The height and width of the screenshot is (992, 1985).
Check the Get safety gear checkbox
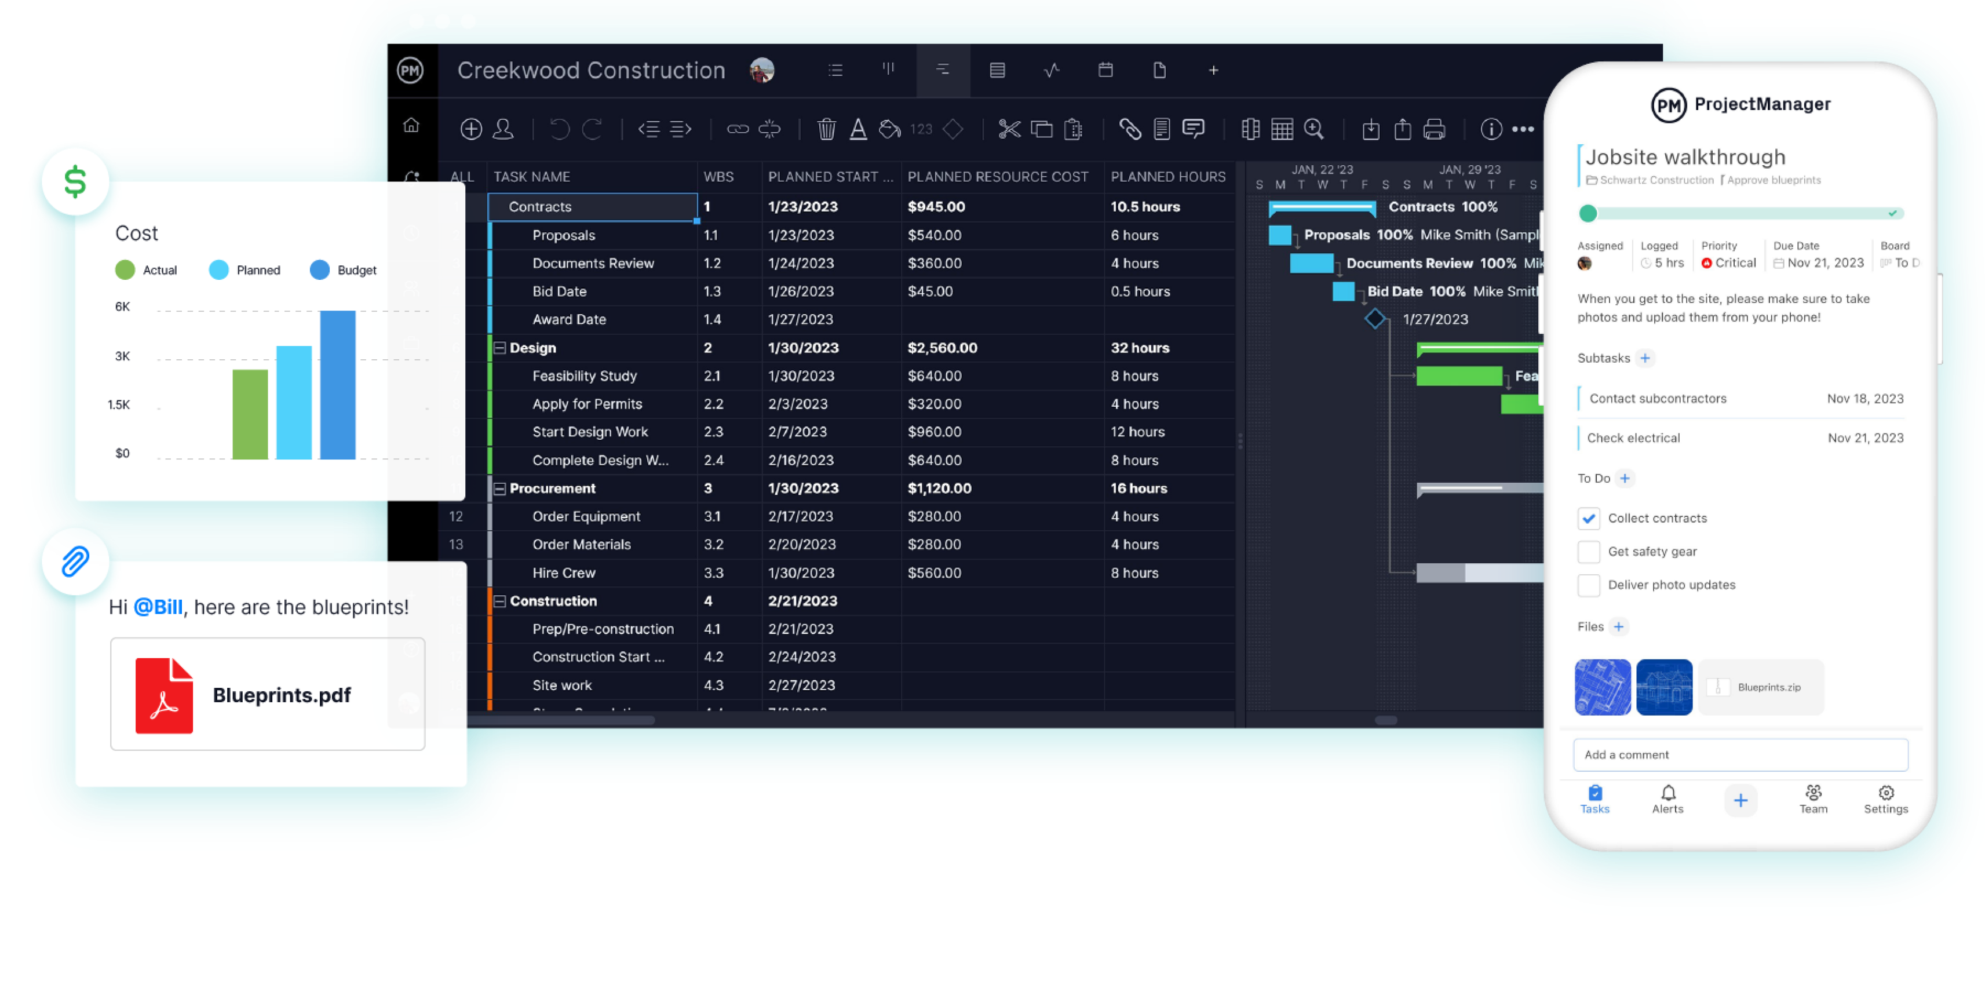[1589, 552]
